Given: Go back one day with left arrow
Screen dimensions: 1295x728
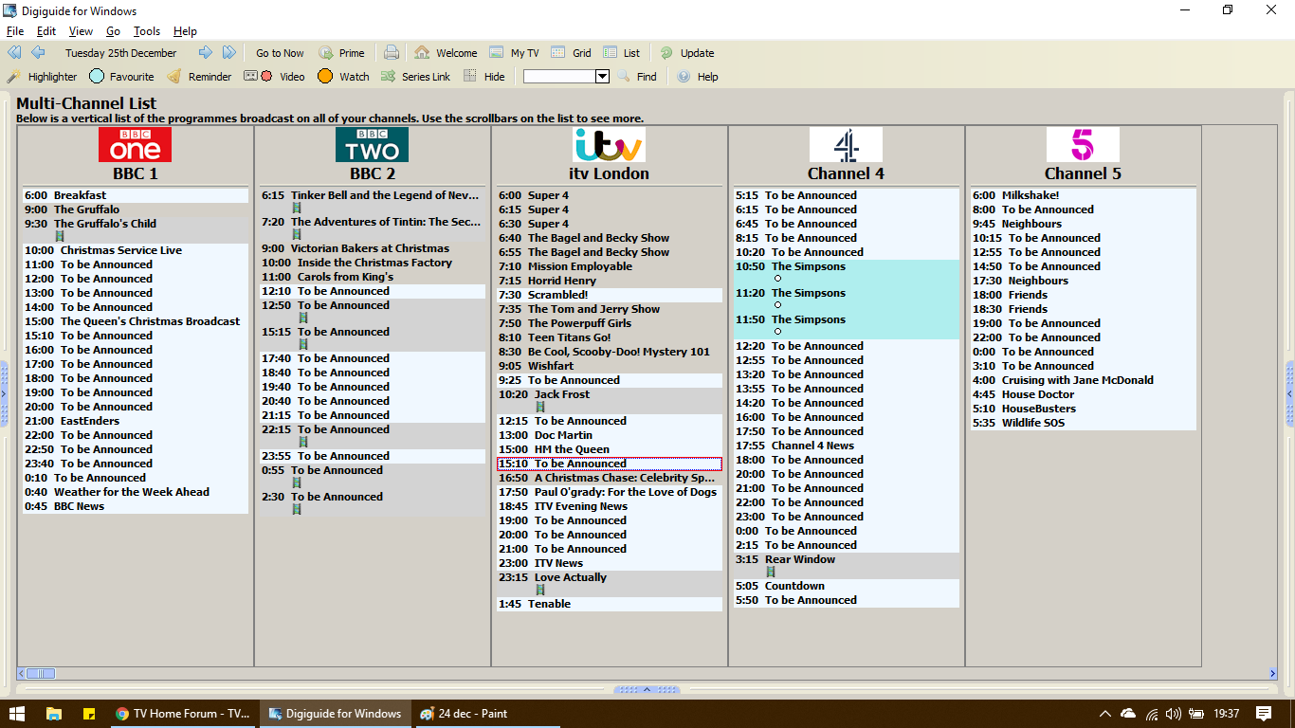Looking at the screenshot, I should pos(38,53).
